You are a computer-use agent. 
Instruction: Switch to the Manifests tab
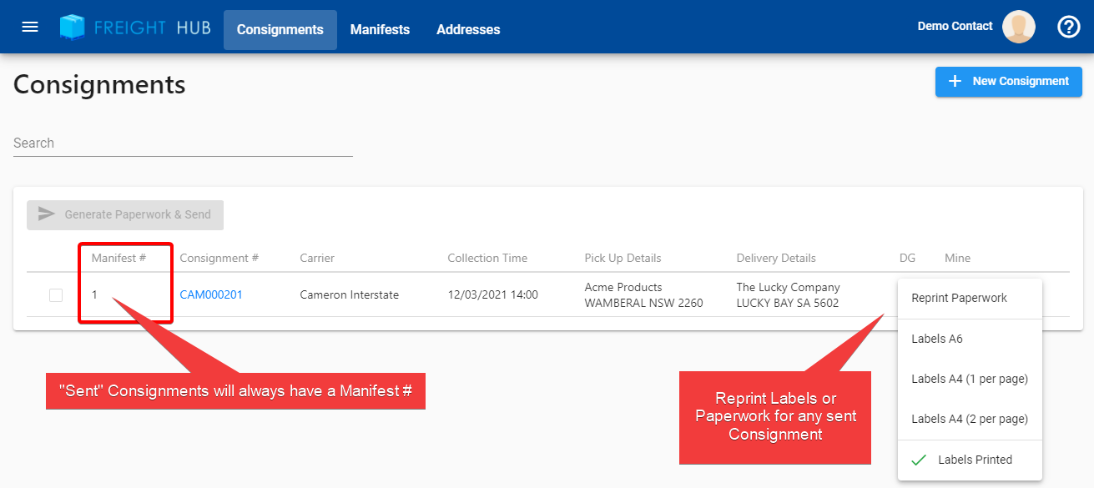[380, 30]
